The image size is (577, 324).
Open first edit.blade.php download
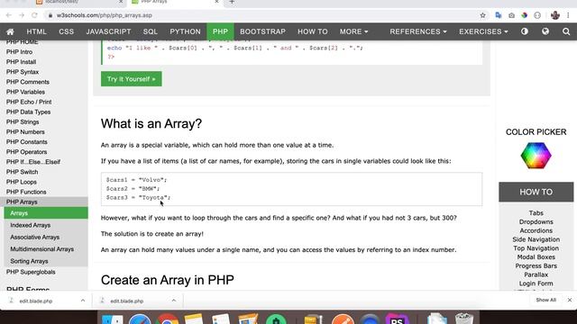pyautogui.click(x=36, y=301)
